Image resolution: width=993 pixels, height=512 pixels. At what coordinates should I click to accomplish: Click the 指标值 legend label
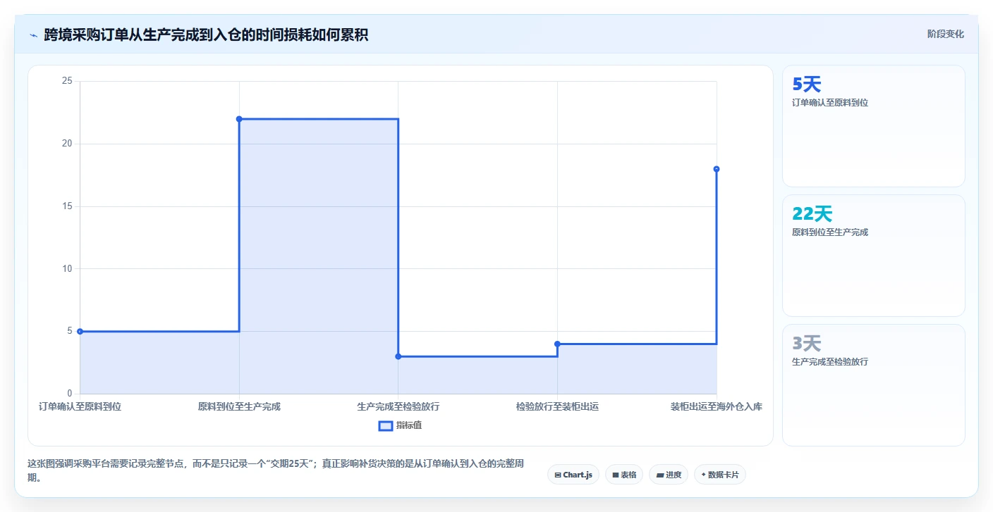[409, 425]
